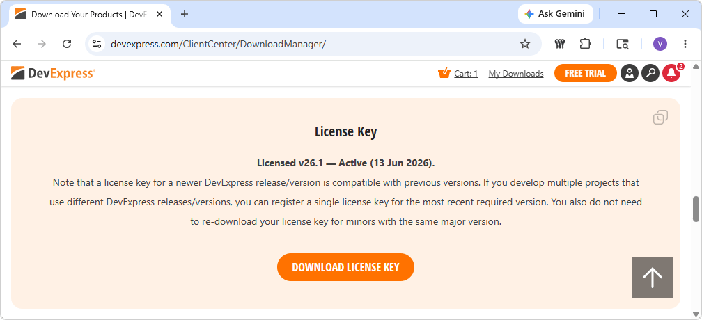Open the fork and knife extension icon
Viewport: 702px width, 320px height.
560,44
